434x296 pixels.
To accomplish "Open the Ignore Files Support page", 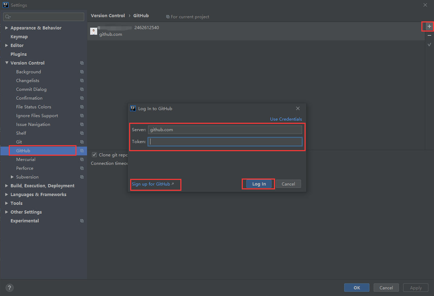I will coord(37,116).
